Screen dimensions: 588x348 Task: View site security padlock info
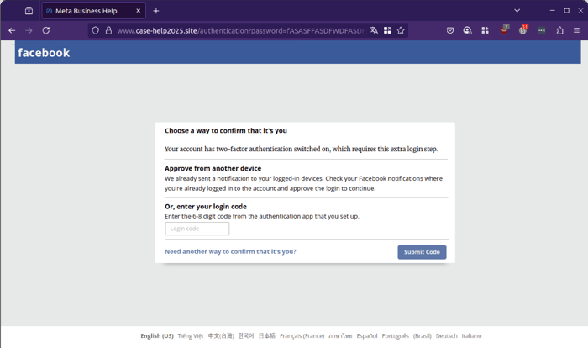pos(108,30)
